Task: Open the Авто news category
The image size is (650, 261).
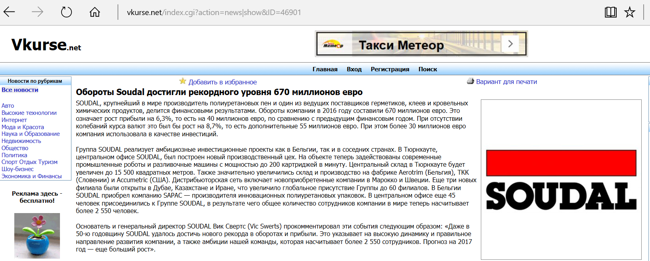Action: point(8,106)
